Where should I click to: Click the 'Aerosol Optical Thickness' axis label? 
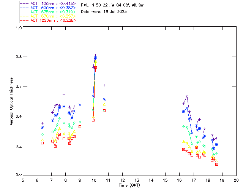[11, 101]
